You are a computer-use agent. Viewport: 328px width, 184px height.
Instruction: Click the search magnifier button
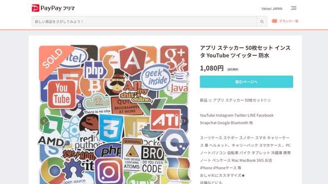pos(262,22)
